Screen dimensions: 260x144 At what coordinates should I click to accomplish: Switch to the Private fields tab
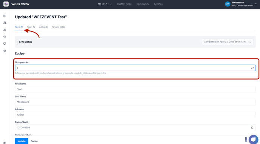pyautogui.click(x=58, y=27)
